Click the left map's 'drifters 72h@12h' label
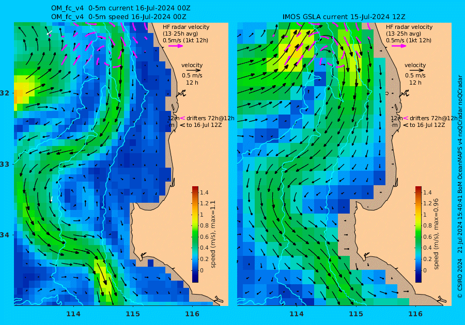The width and height of the screenshot is (465, 325). click(x=210, y=118)
